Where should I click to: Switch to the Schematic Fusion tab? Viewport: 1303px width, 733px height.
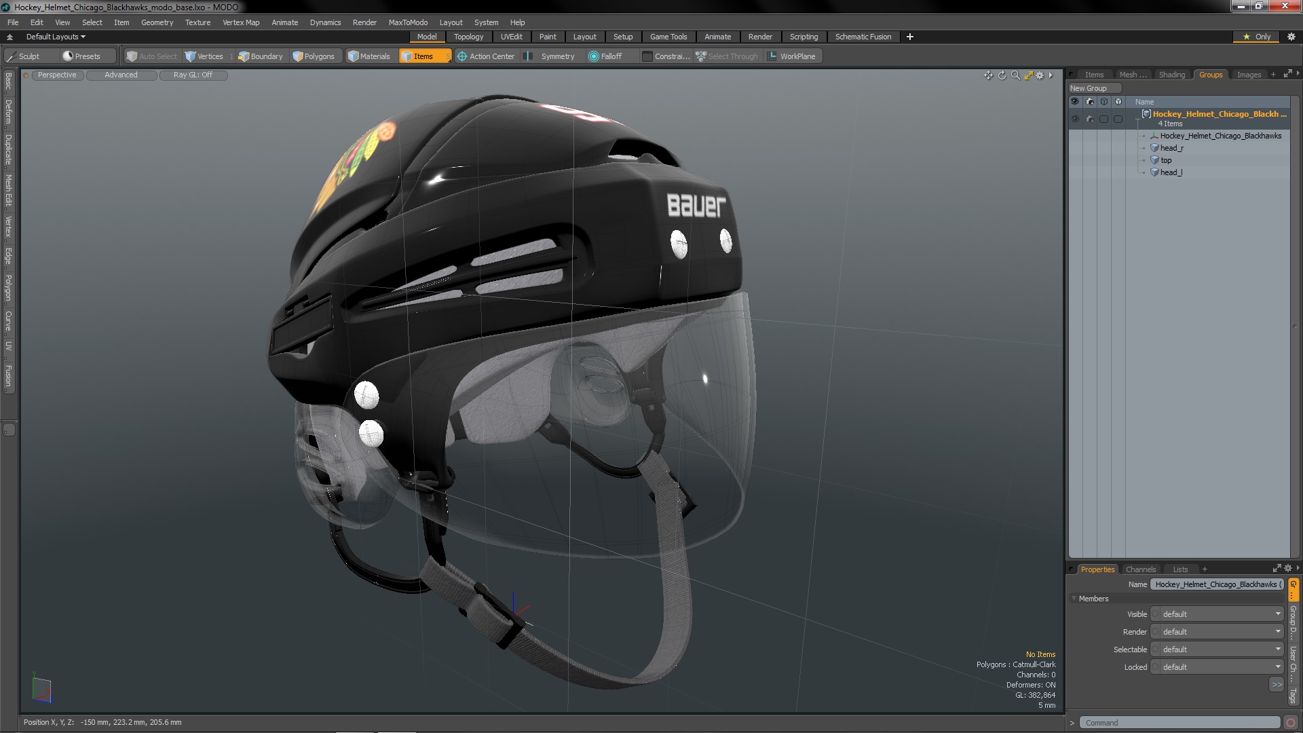(x=863, y=37)
